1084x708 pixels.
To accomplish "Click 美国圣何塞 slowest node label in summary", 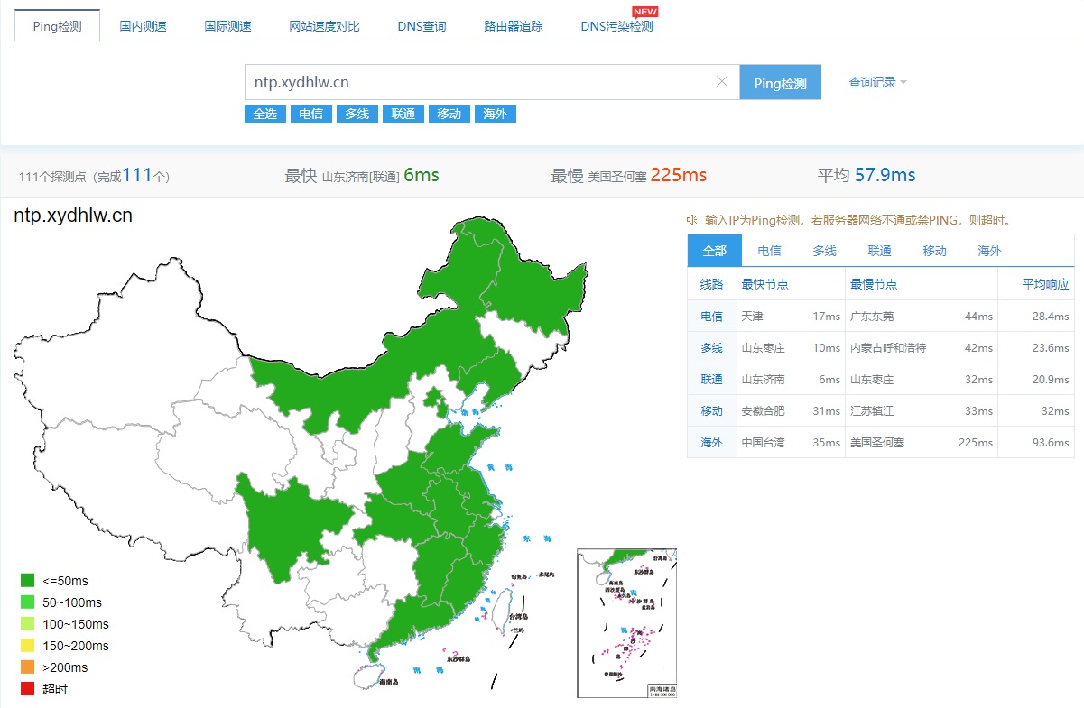I will point(617,177).
